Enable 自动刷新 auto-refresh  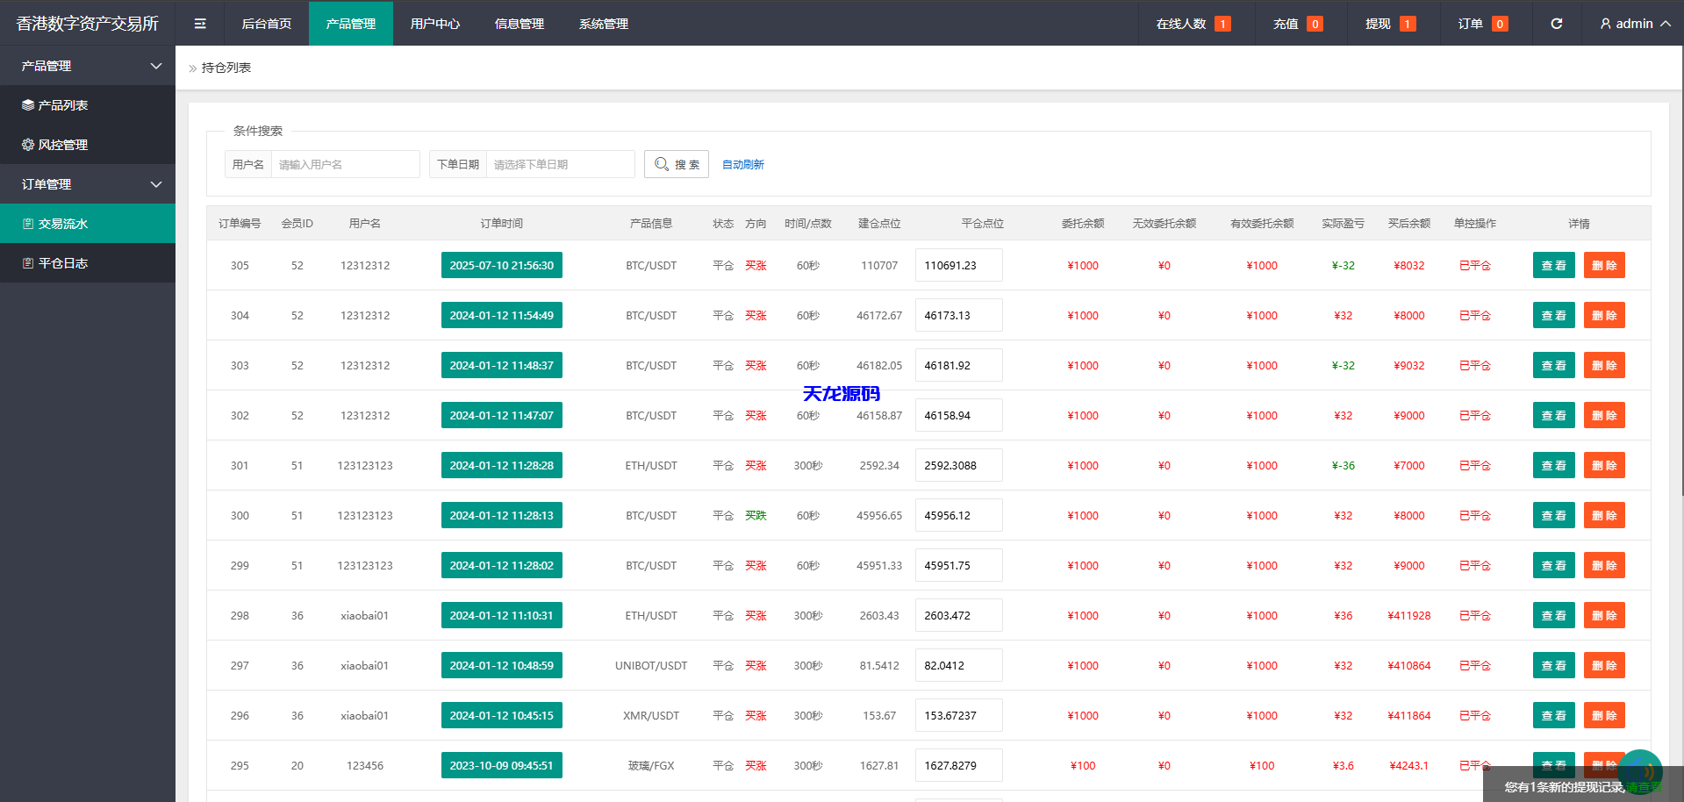tap(742, 164)
